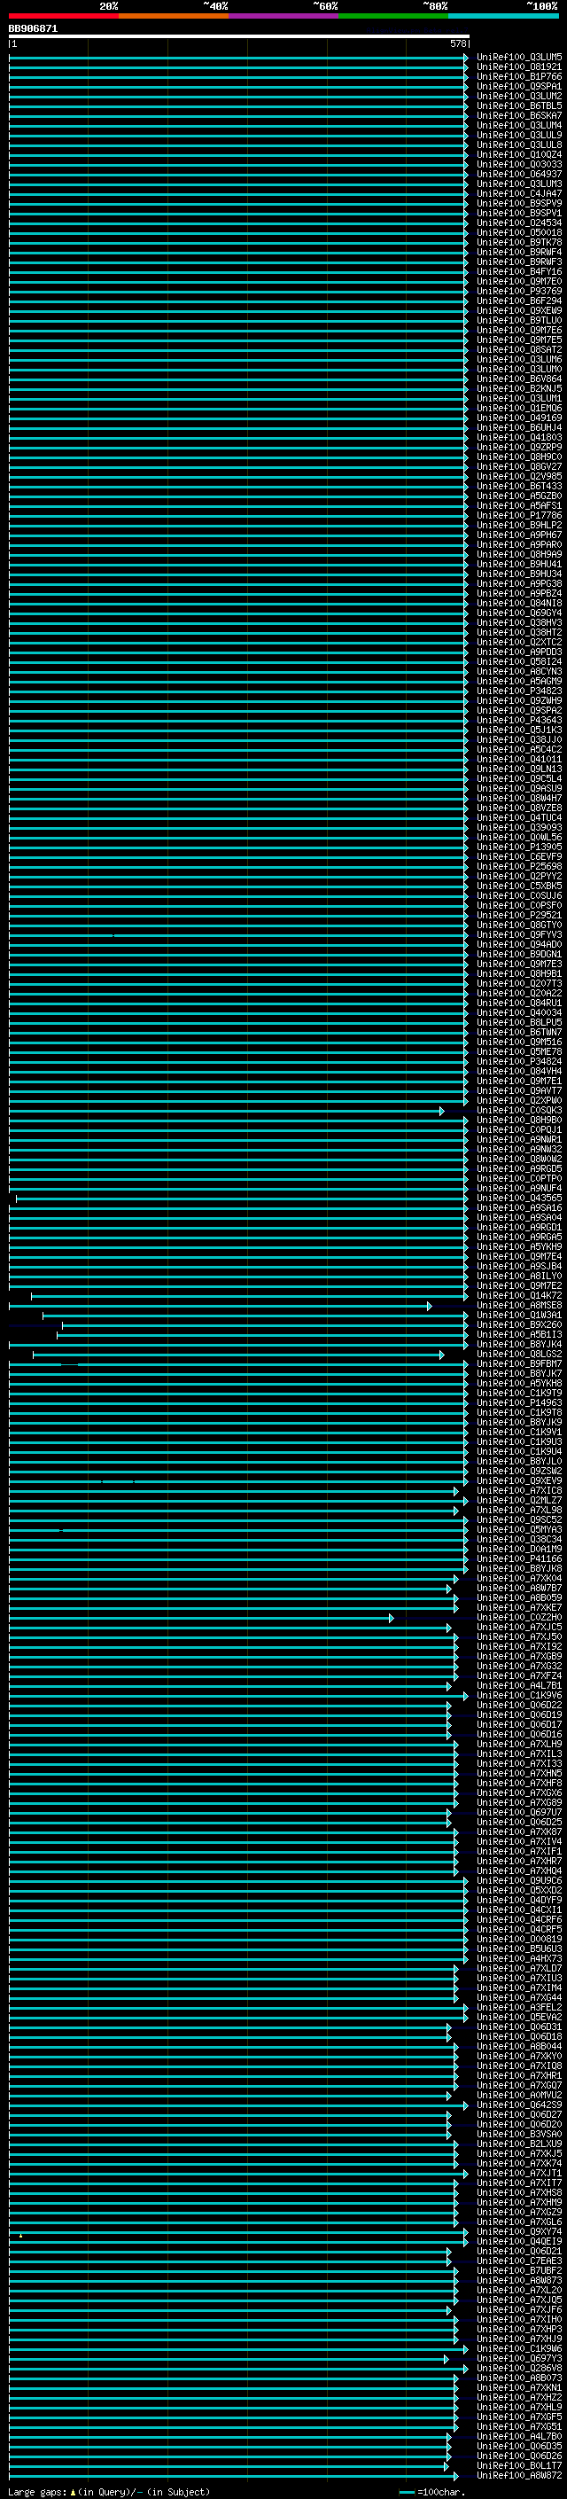567x2499 pixels.
Task: Select subject label UniRef100_Q14K72
Action: [519, 1296]
